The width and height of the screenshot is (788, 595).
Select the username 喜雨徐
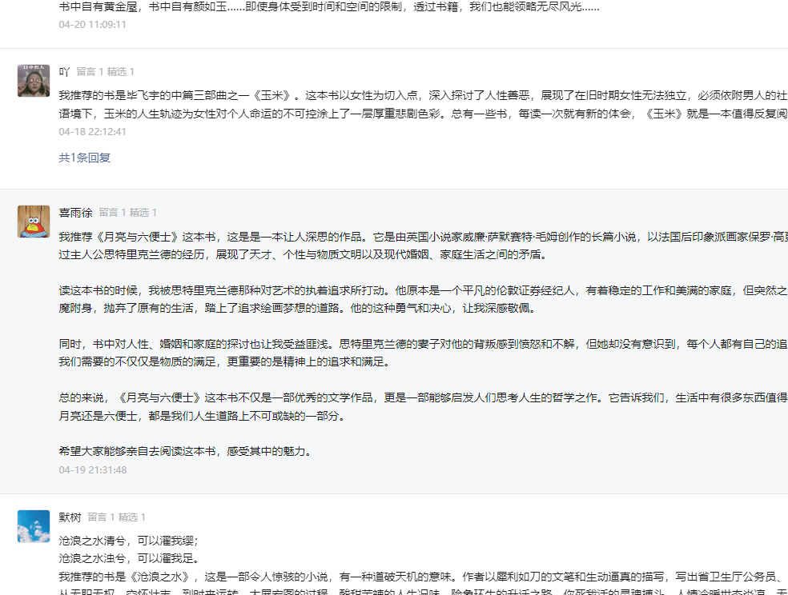tap(75, 213)
